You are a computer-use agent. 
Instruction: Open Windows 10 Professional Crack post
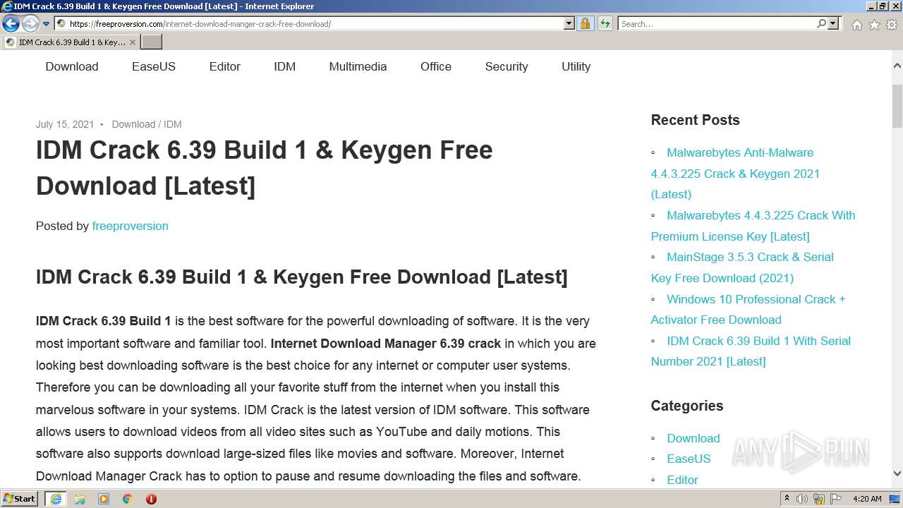(749, 309)
